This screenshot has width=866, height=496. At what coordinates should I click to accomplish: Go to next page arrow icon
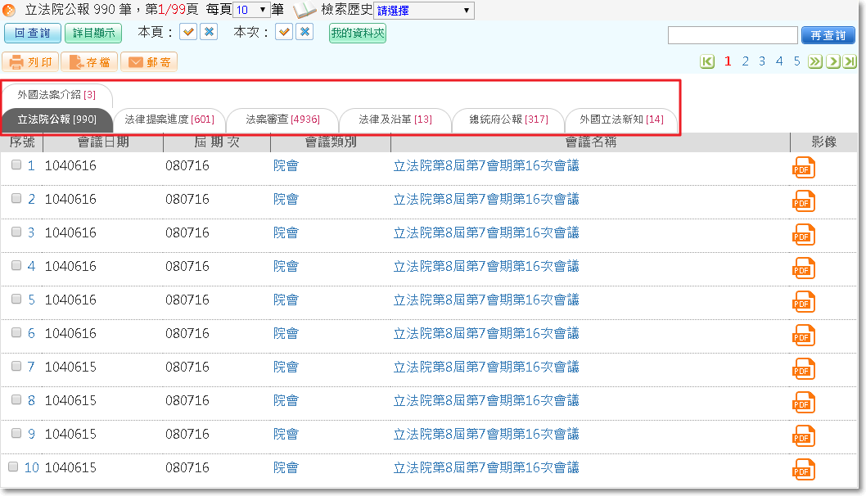[832, 61]
